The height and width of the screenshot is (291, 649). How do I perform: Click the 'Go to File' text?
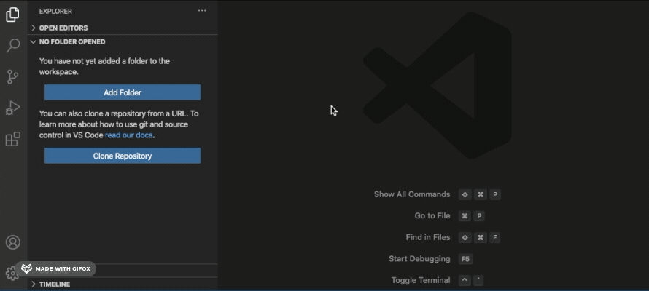(432, 215)
